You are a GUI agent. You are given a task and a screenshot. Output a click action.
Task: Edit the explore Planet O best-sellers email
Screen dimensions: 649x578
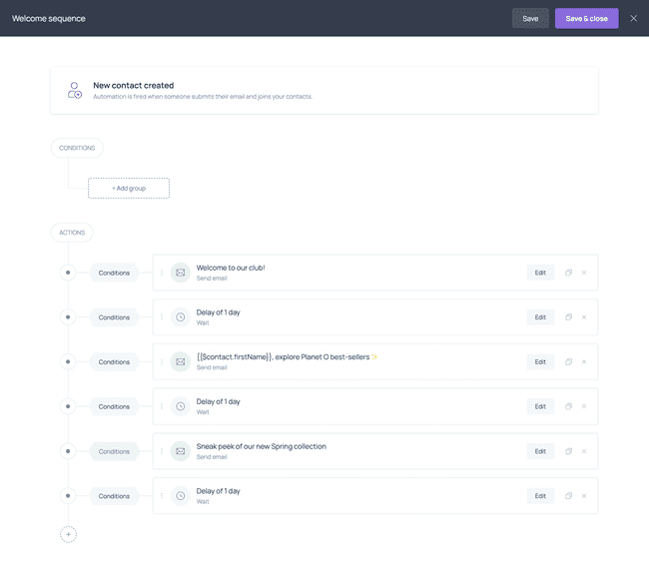point(540,362)
